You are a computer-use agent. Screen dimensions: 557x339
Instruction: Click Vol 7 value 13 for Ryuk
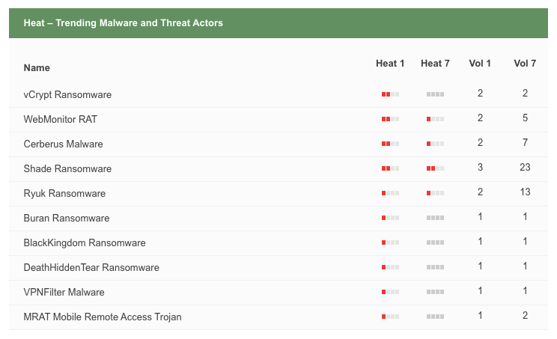(x=525, y=192)
